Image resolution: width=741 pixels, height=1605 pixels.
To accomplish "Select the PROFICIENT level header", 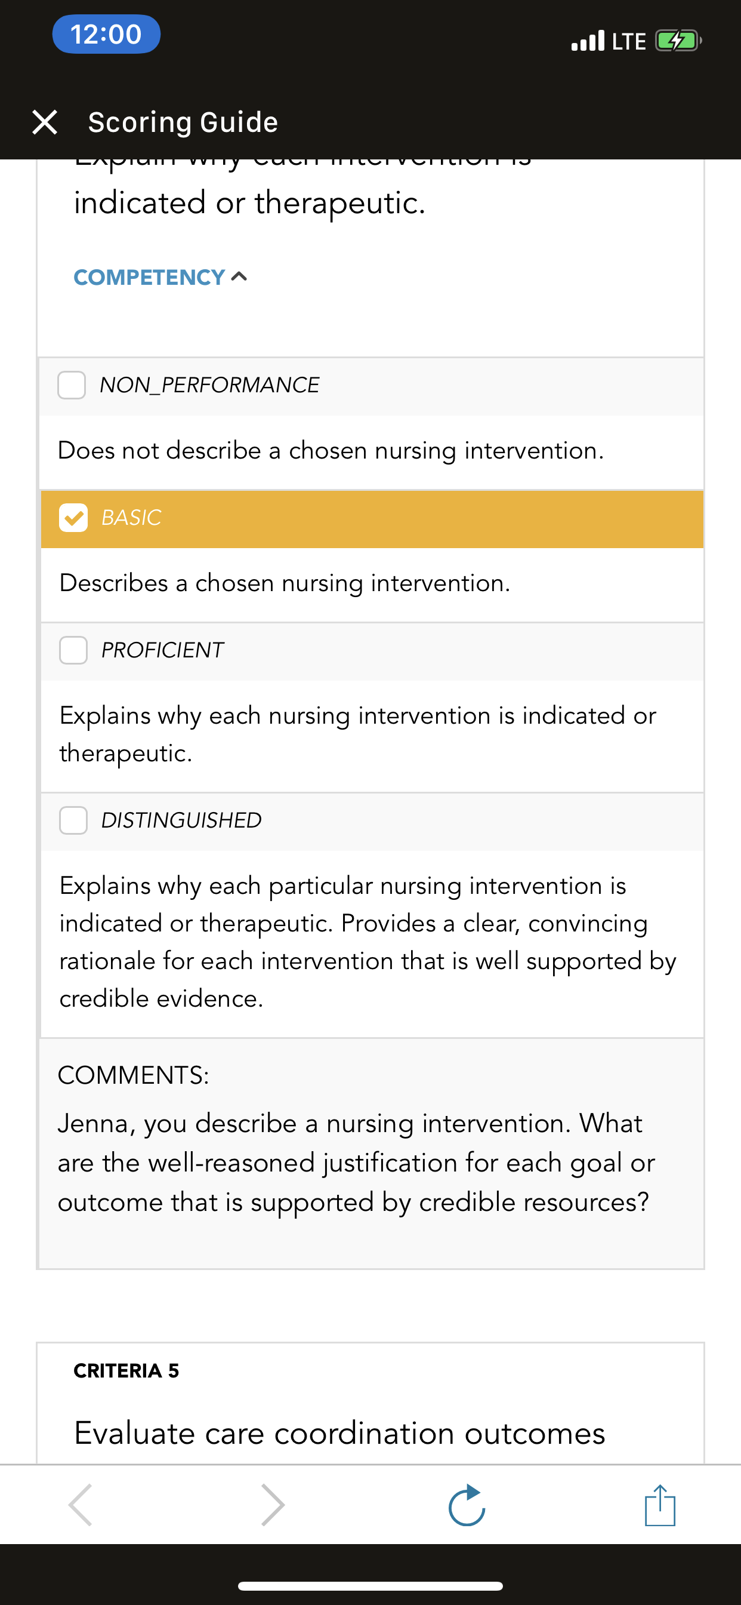I will [372, 651].
